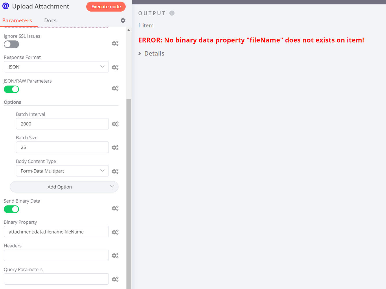The height and width of the screenshot is (289, 386).
Task: Disable the JSON/RAW Parameters toggle
Action: (11, 89)
